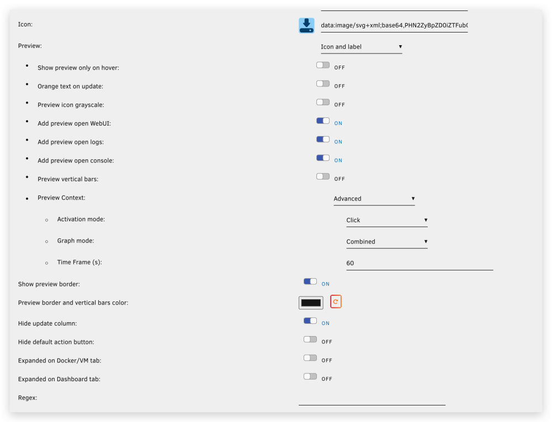Toggle the Hide update column switch
The image size is (552, 422).
310,321
